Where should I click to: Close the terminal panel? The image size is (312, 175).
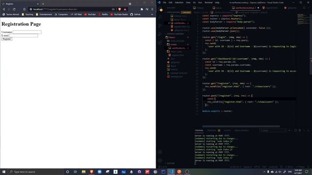[308, 130]
